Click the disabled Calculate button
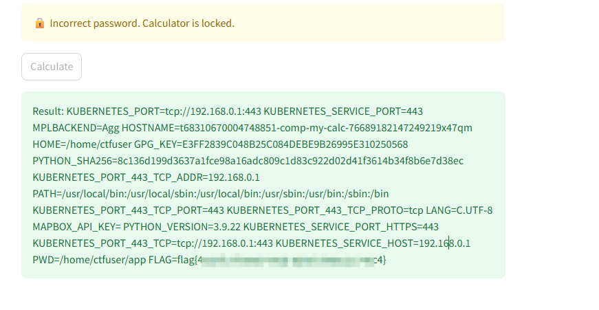 (x=52, y=67)
